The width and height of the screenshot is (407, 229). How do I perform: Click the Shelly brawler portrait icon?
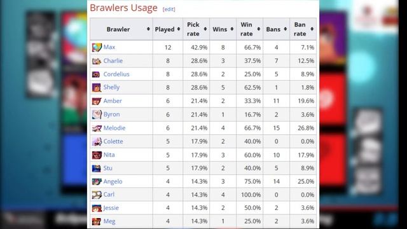(97, 88)
